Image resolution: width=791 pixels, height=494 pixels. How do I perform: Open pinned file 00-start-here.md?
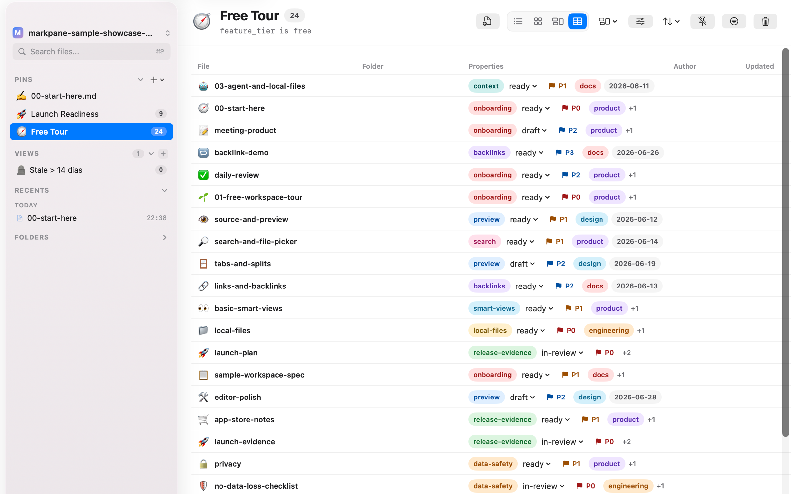tap(91, 96)
